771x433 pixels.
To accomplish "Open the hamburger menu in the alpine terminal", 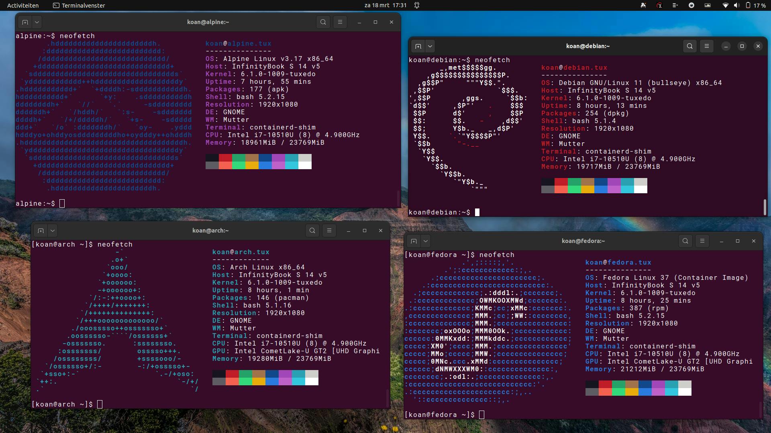I will [x=340, y=22].
